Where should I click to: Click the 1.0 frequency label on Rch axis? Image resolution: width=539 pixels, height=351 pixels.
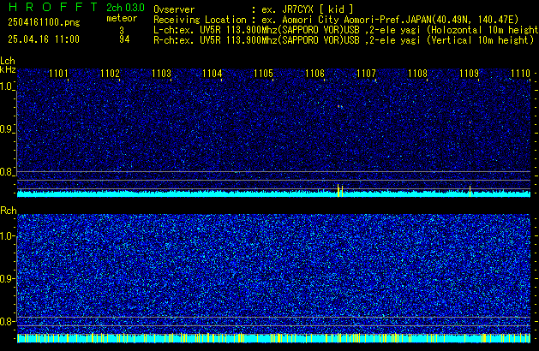pos(7,236)
